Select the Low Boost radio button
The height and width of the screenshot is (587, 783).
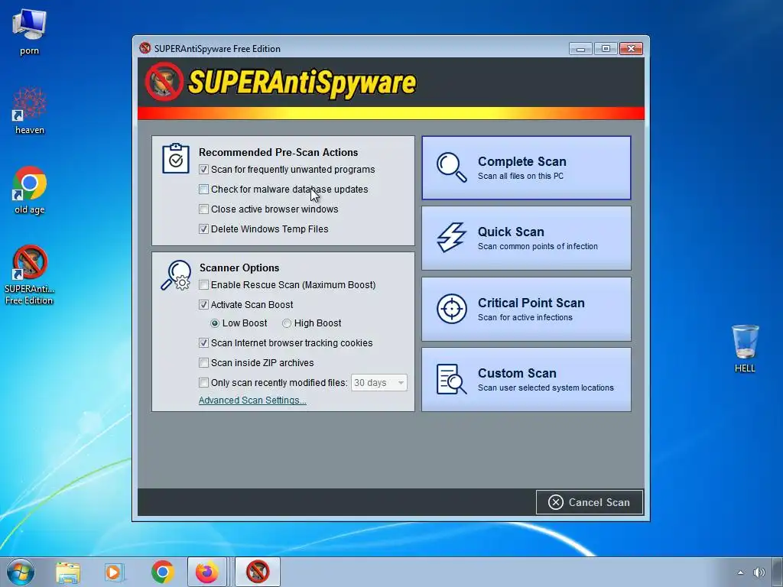click(x=215, y=323)
